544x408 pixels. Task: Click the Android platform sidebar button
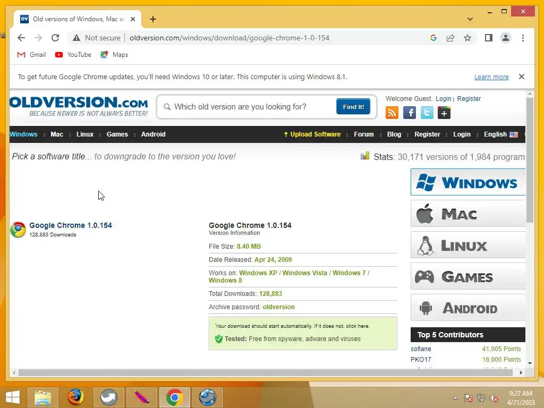tap(468, 308)
